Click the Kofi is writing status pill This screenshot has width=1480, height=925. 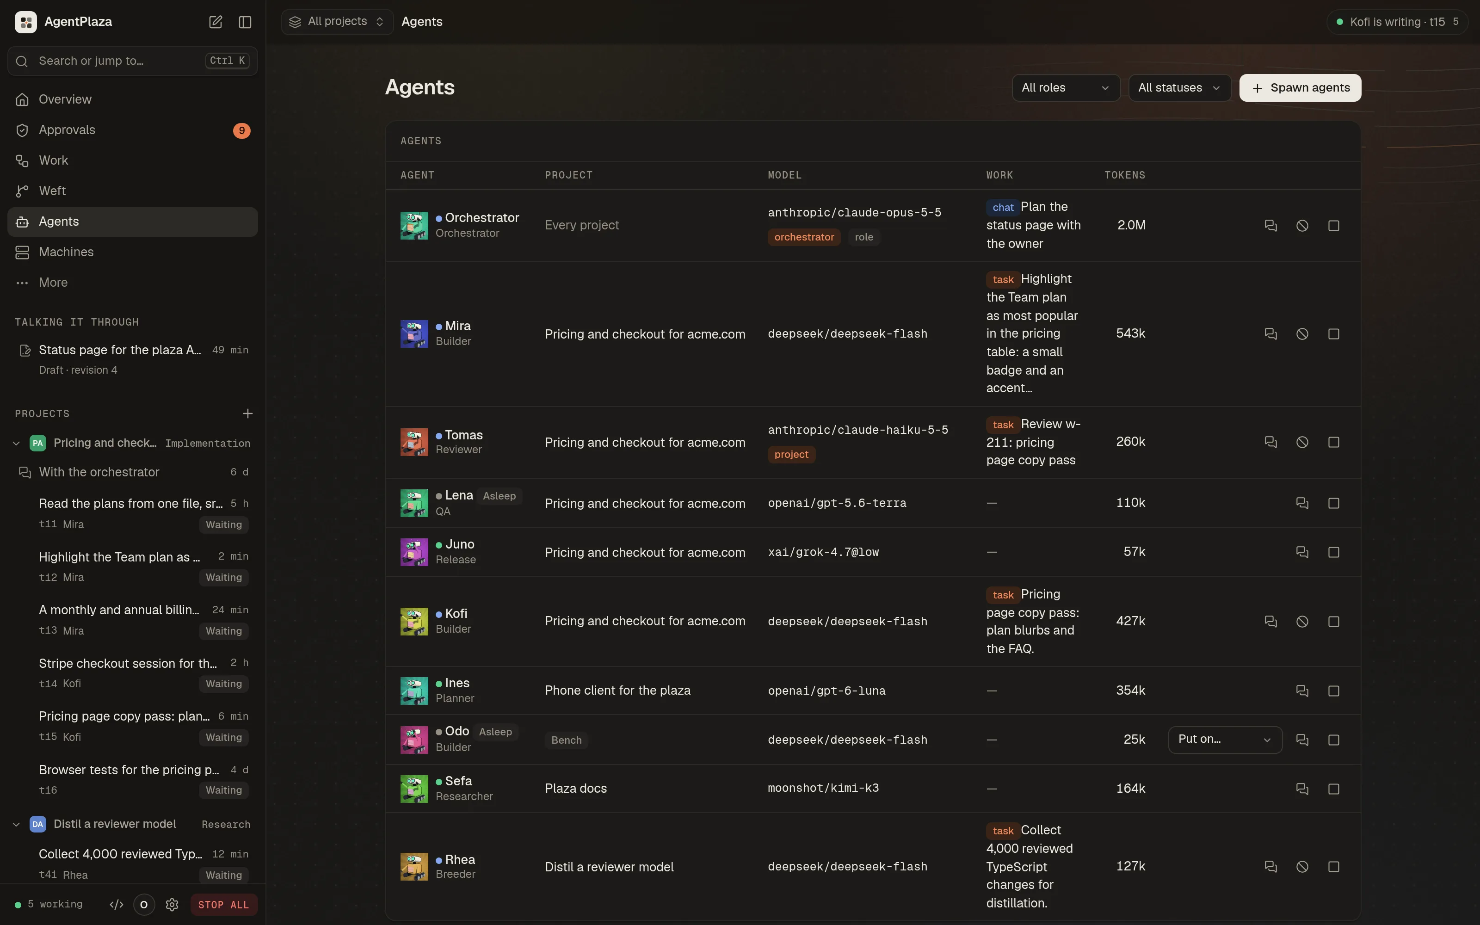click(1396, 22)
